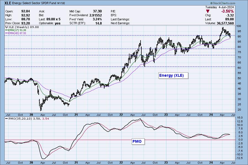This screenshot has width=248, height=165.
Task: Click the Optionable "yes" value
Action: tap(58, 23)
